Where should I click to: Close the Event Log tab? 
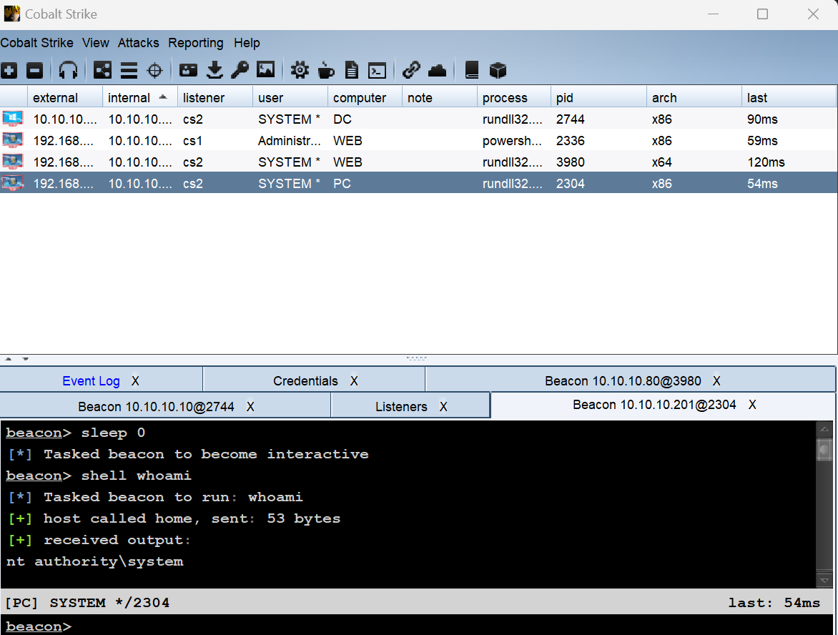pos(135,380)
